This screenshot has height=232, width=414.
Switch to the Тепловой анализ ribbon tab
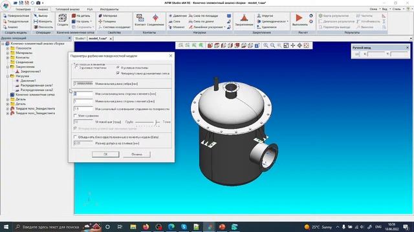(x=67, y=9)
